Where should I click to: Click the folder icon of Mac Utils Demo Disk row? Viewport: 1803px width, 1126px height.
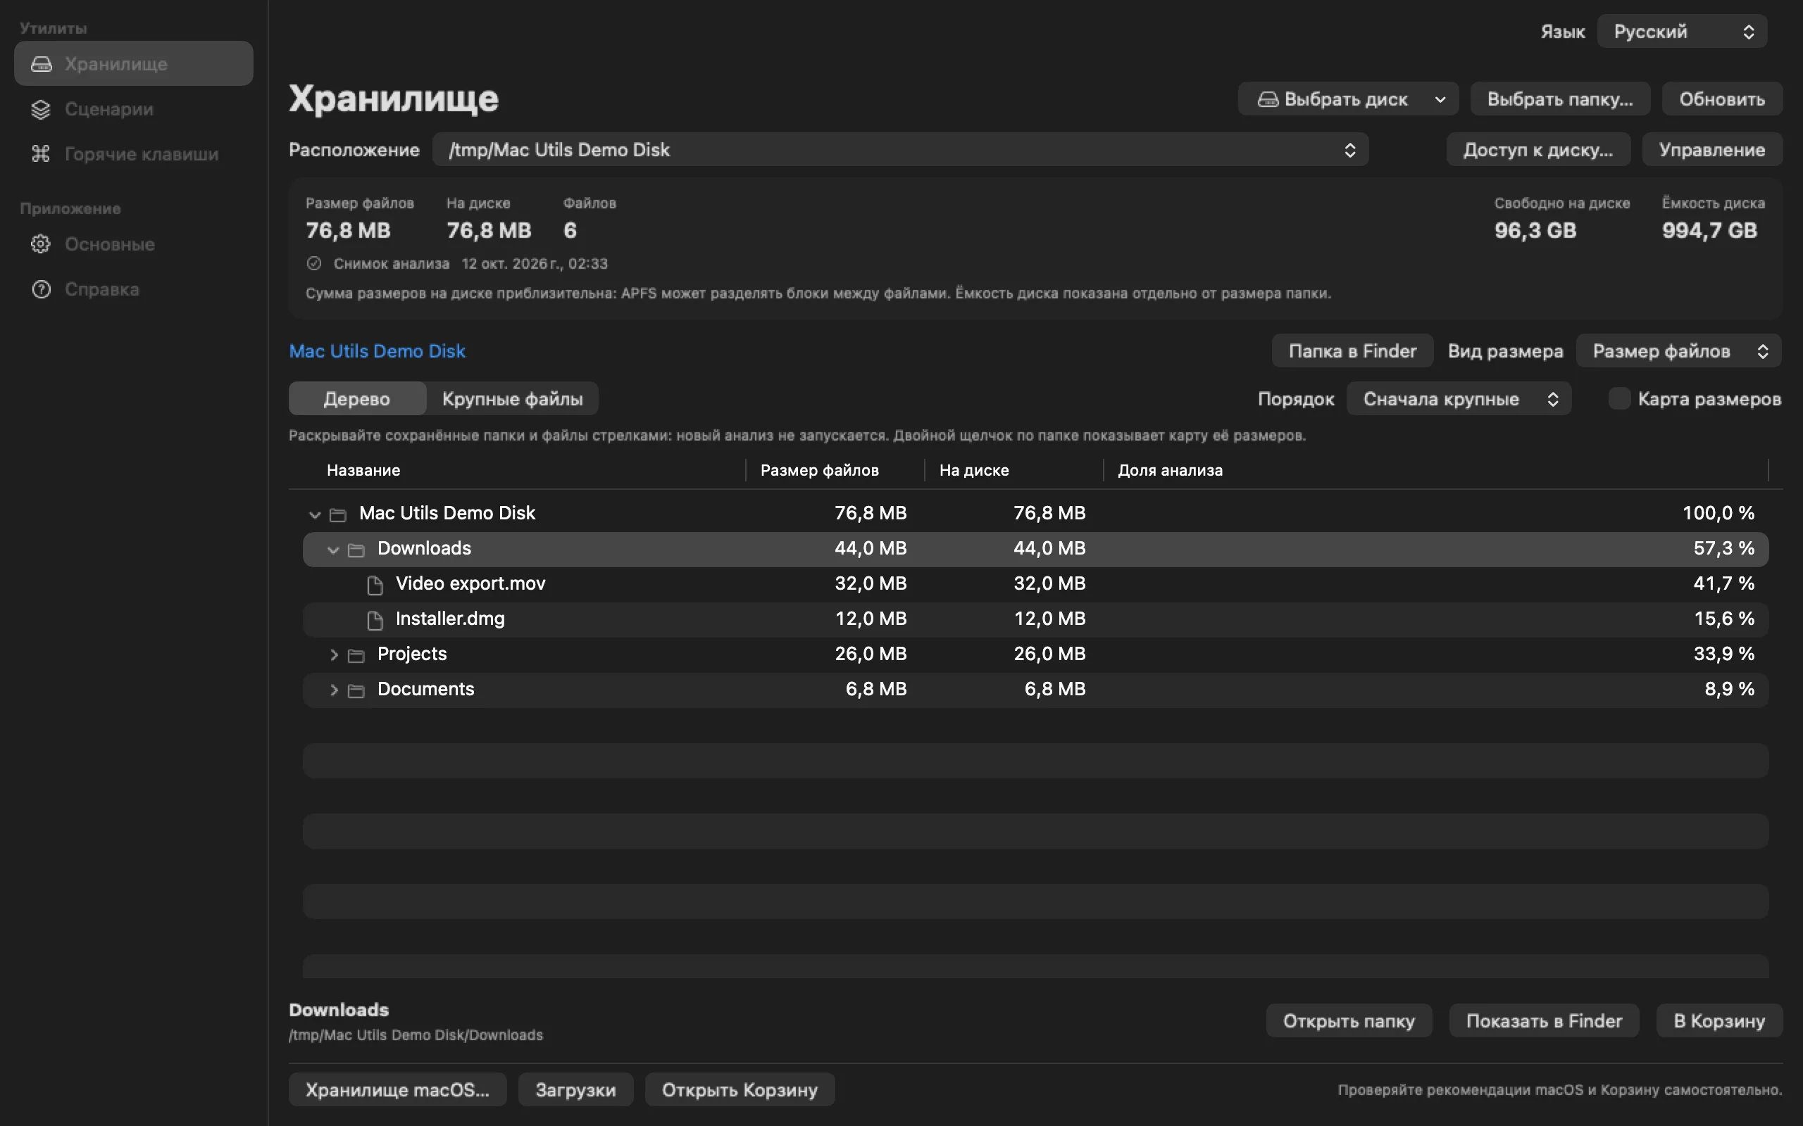pyautogui.click(x=338, y=514)
